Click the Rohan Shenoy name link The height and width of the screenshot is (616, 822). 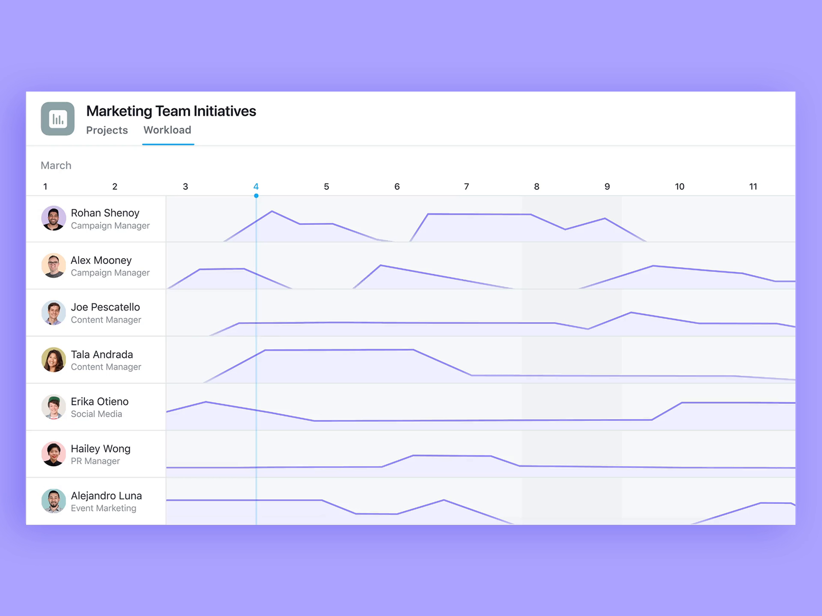(x=105, y=213)
